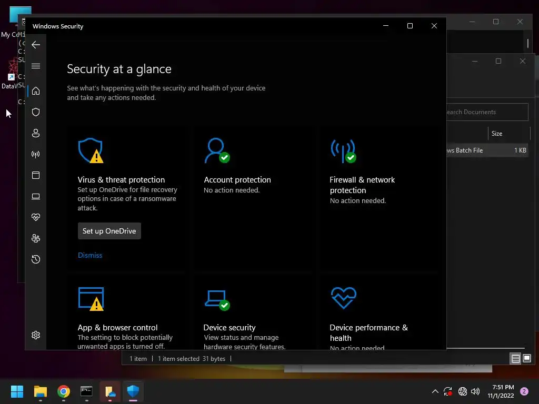Click the Account protection person icon
This screenshot has width=539, height=404.
(217, 150)
